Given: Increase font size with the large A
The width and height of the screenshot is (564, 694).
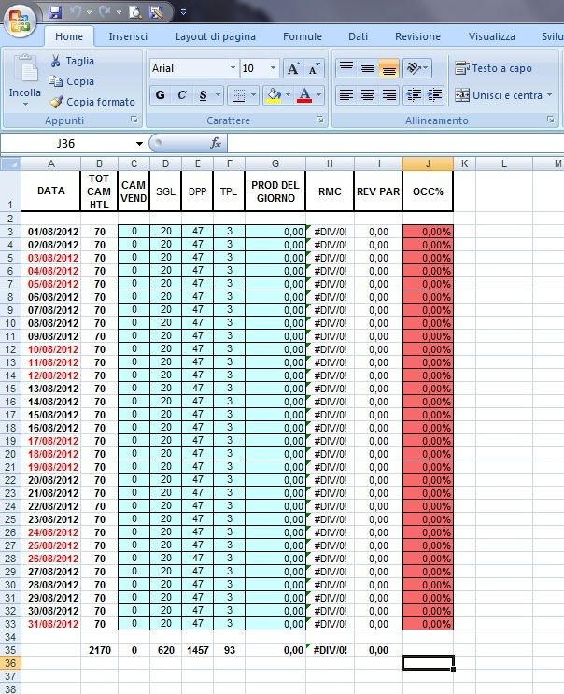Looking at the screenshot, I should pyautogui.click(x=293, y=69).
